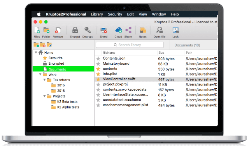Screen dimensions: 249x146
Task: Open the Edit menu
Action: [x=130, y=14]
